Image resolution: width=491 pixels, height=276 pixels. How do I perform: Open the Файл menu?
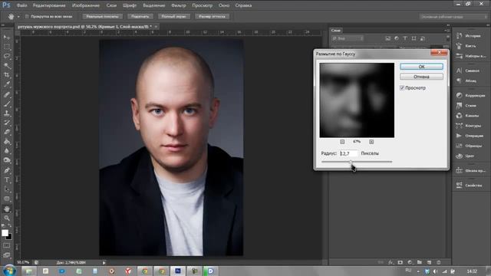[21, 5]
